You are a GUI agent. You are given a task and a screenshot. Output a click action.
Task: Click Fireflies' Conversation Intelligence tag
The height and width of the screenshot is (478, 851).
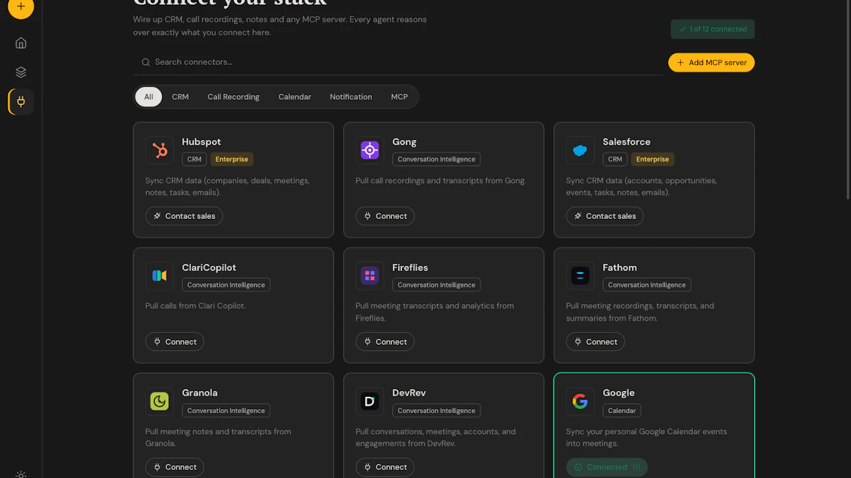(436, 285)
